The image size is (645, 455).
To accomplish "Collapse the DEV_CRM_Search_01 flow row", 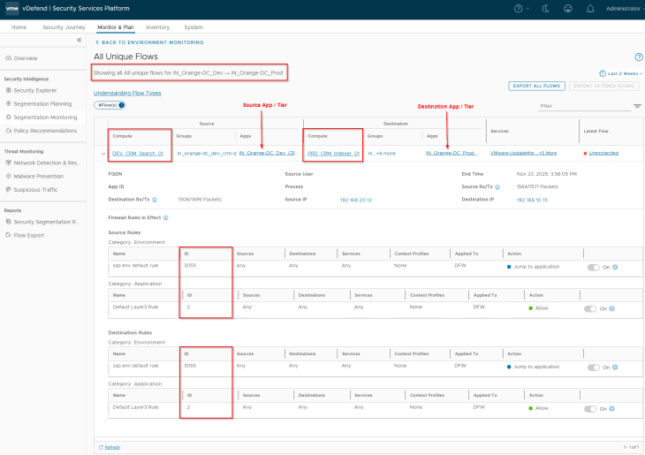I will pyautogui.click(x=102, y=153).
